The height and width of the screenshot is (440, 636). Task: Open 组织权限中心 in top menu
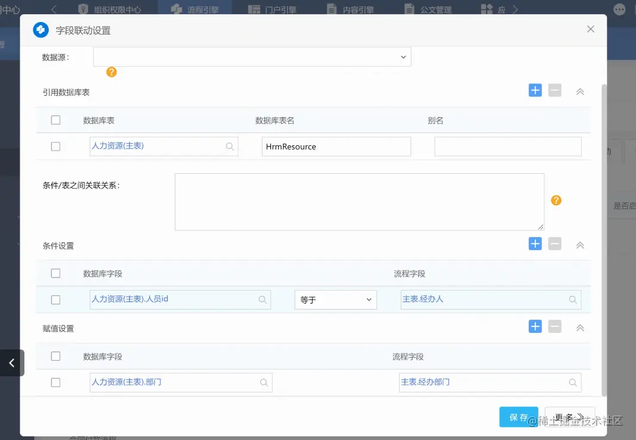pyautogui.click(x=110, y=9)
